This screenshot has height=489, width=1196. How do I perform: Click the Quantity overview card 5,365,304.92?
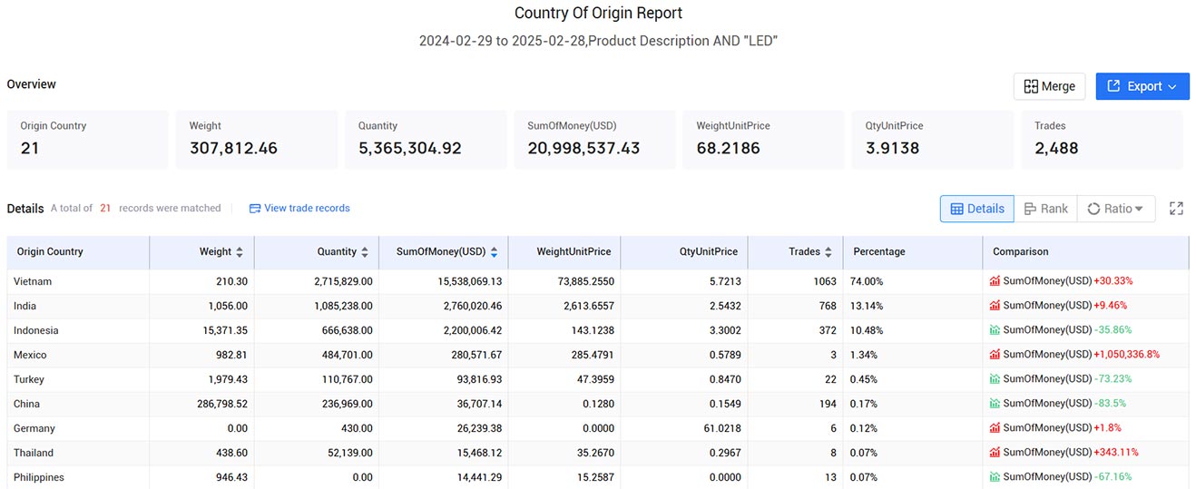pyautogui.click(x=426, y=140)
